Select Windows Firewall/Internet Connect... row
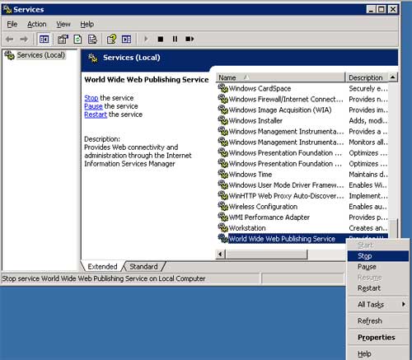 click(x=286, y=99)
